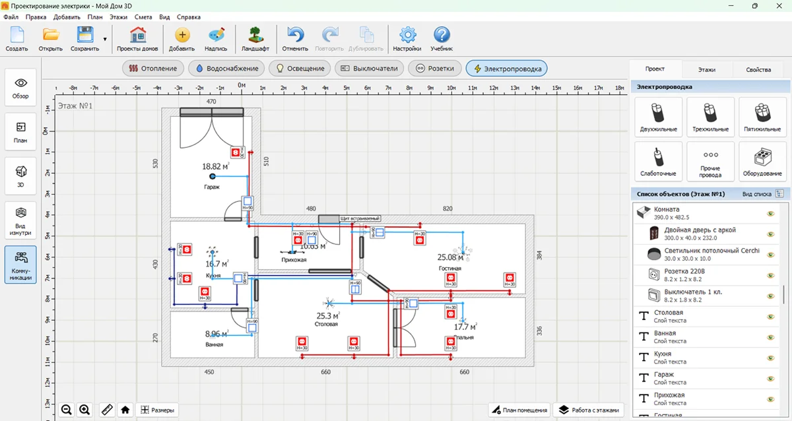This screenshot has height=421, width=792.
Task: Click the home reset view icon
Action: [x=125, y=410]
